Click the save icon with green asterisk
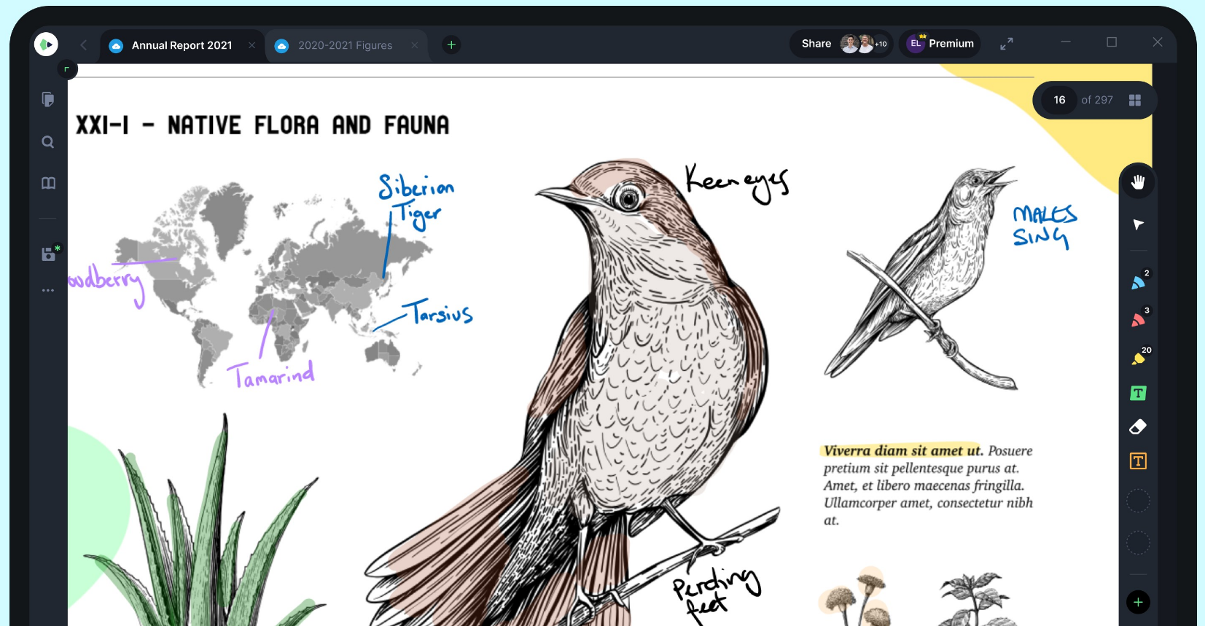 pyautogui.click(x=49, y=254)
